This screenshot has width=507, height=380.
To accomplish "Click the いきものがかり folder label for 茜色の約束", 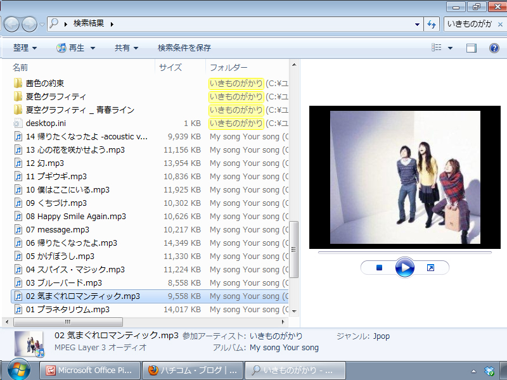I will point(236,84).
